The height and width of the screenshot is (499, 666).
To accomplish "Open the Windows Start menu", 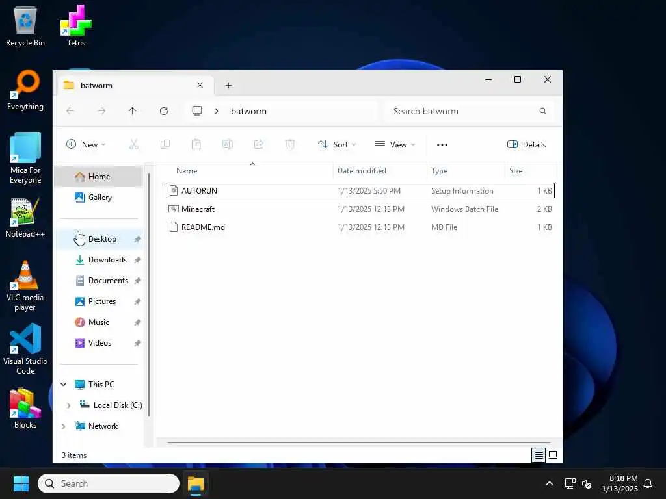I will tap(21, 483).
